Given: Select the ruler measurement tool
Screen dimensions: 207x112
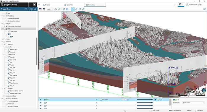Looking at the screenshot, I should click(83, 9).
